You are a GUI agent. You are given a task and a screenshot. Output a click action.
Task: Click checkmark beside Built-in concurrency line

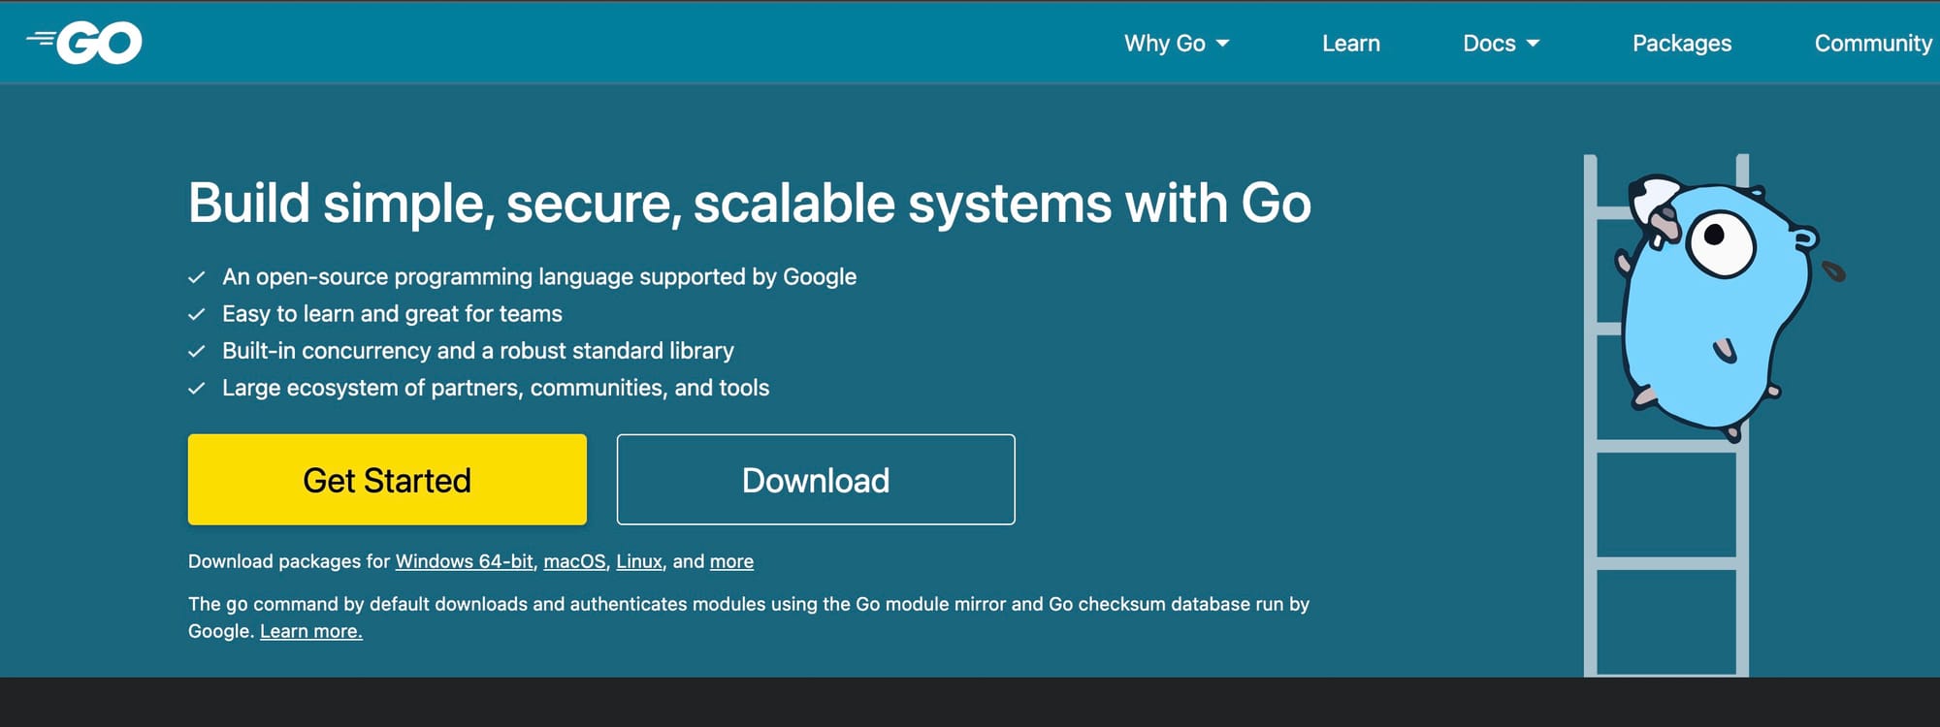[197, 351]
